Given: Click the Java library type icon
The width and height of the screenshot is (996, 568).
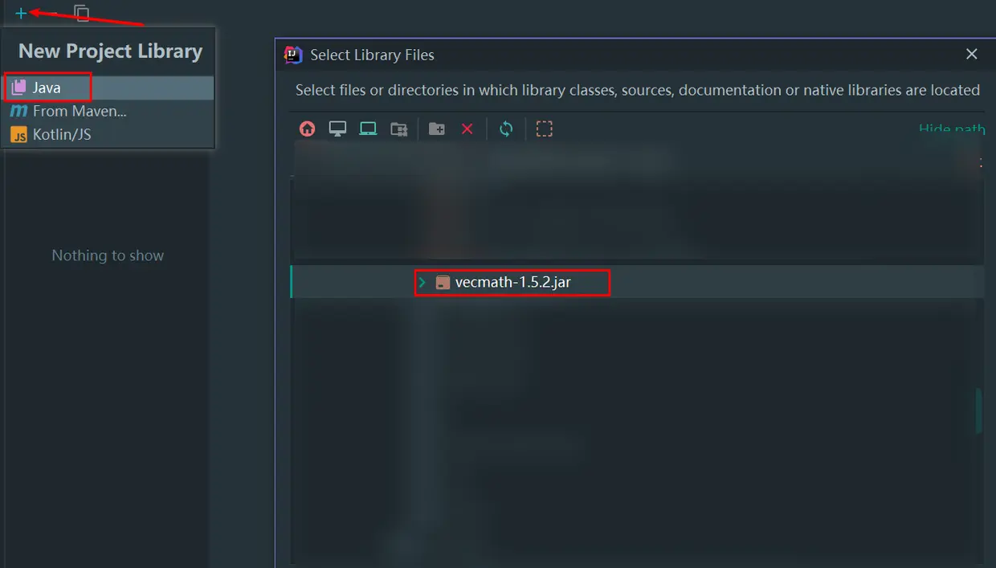Looking at the screenshot, I should coord(18,88).
